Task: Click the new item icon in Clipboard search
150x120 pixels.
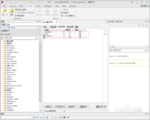Action: (147, 51)
